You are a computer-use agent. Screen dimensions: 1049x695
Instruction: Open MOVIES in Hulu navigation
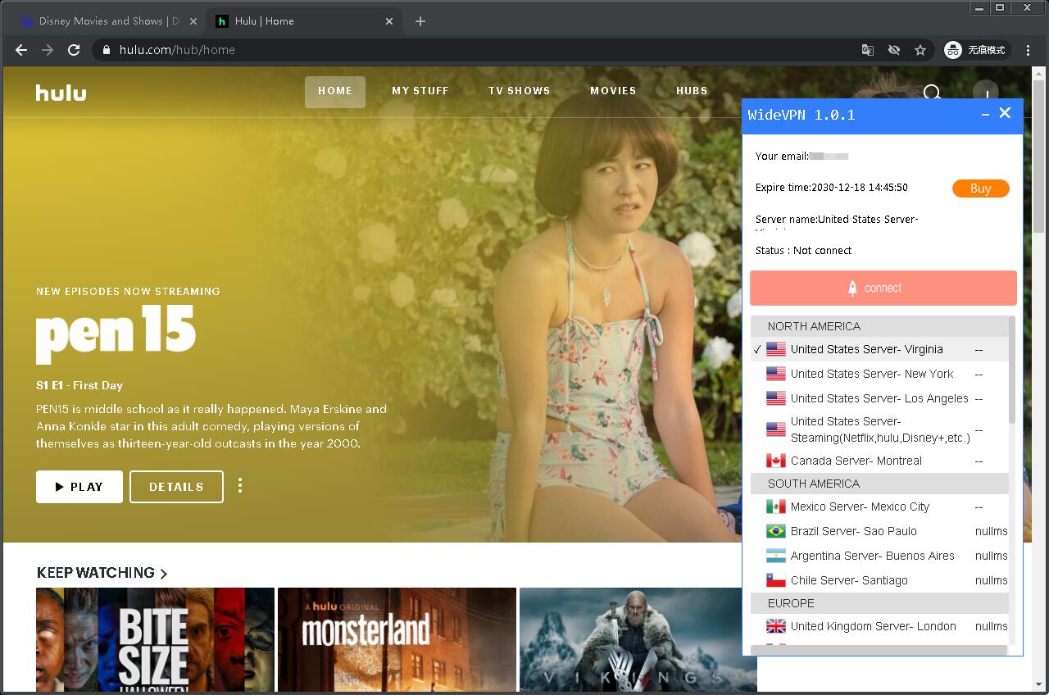[x=613, y=91]
